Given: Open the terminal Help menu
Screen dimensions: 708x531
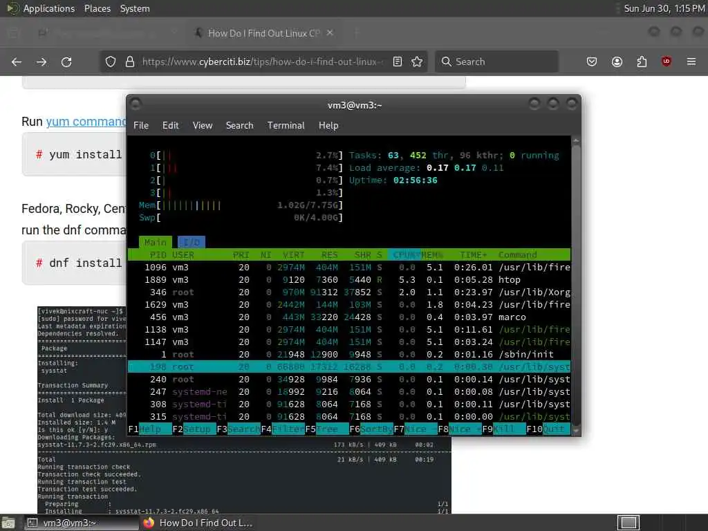Looking at the screenshot, I should (328, 126).
